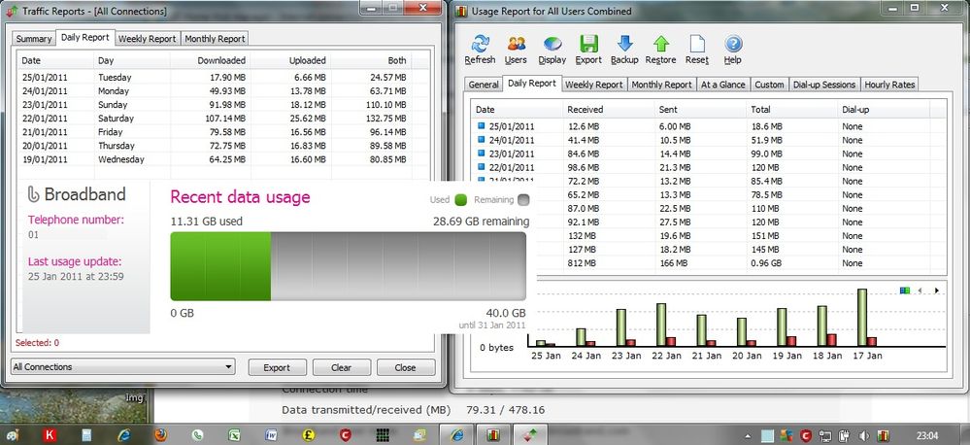Open Monthly Report tab in Usage Report
970x445 pixels.
click(x=661, y=85)
